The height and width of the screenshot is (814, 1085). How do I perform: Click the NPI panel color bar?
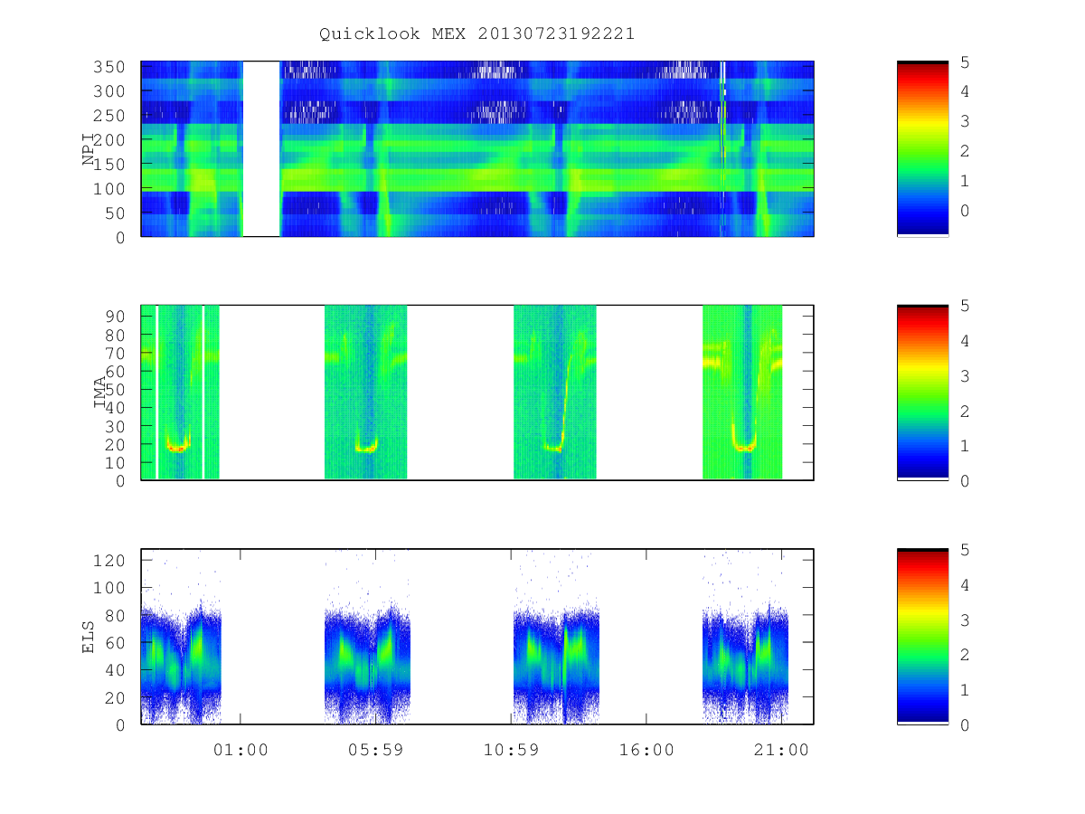922,149
